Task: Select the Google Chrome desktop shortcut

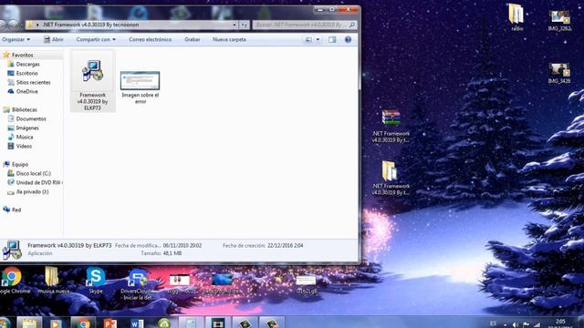Action: (x=13, y=281)
